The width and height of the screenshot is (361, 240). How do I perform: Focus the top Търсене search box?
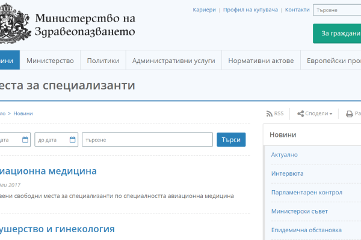coord(337,10)
